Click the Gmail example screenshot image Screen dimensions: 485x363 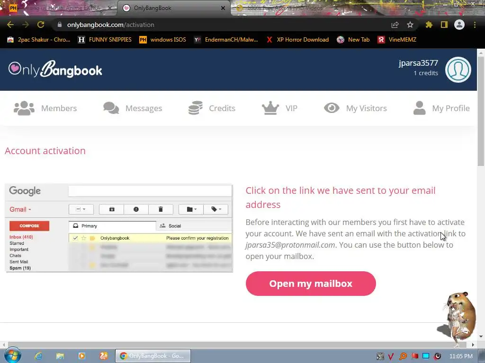(x=119, y=228)
